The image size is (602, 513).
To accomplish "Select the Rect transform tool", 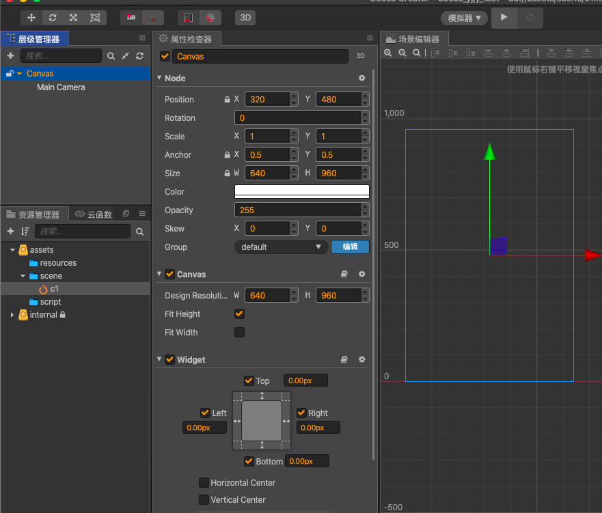I will (95, 18).
